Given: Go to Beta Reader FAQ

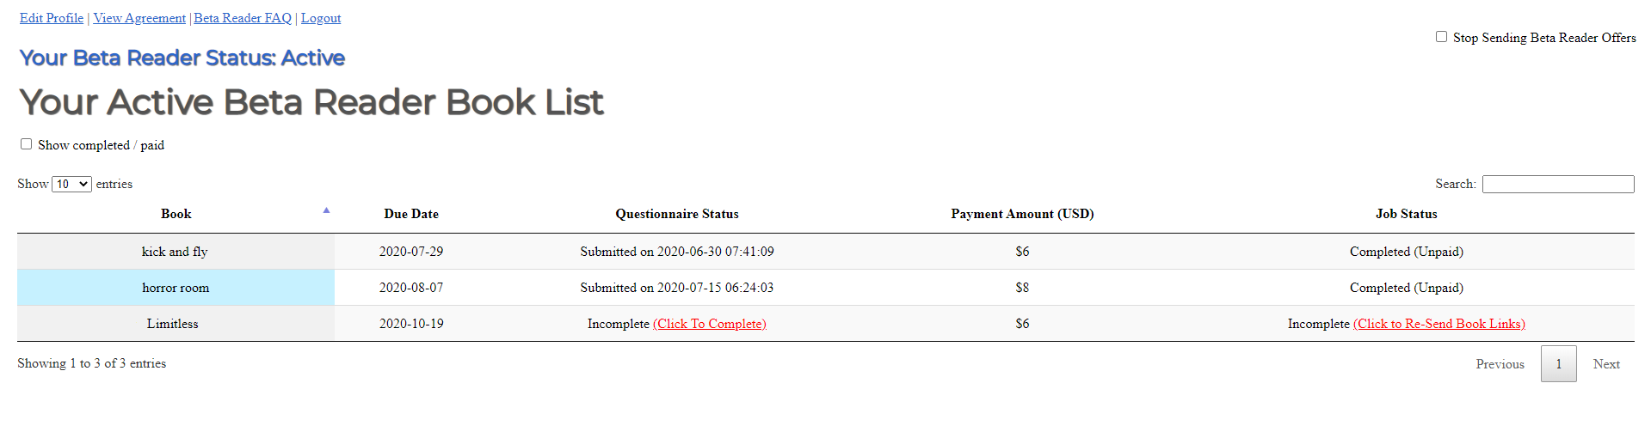Looking at the screenshot, I should [243, 18].
